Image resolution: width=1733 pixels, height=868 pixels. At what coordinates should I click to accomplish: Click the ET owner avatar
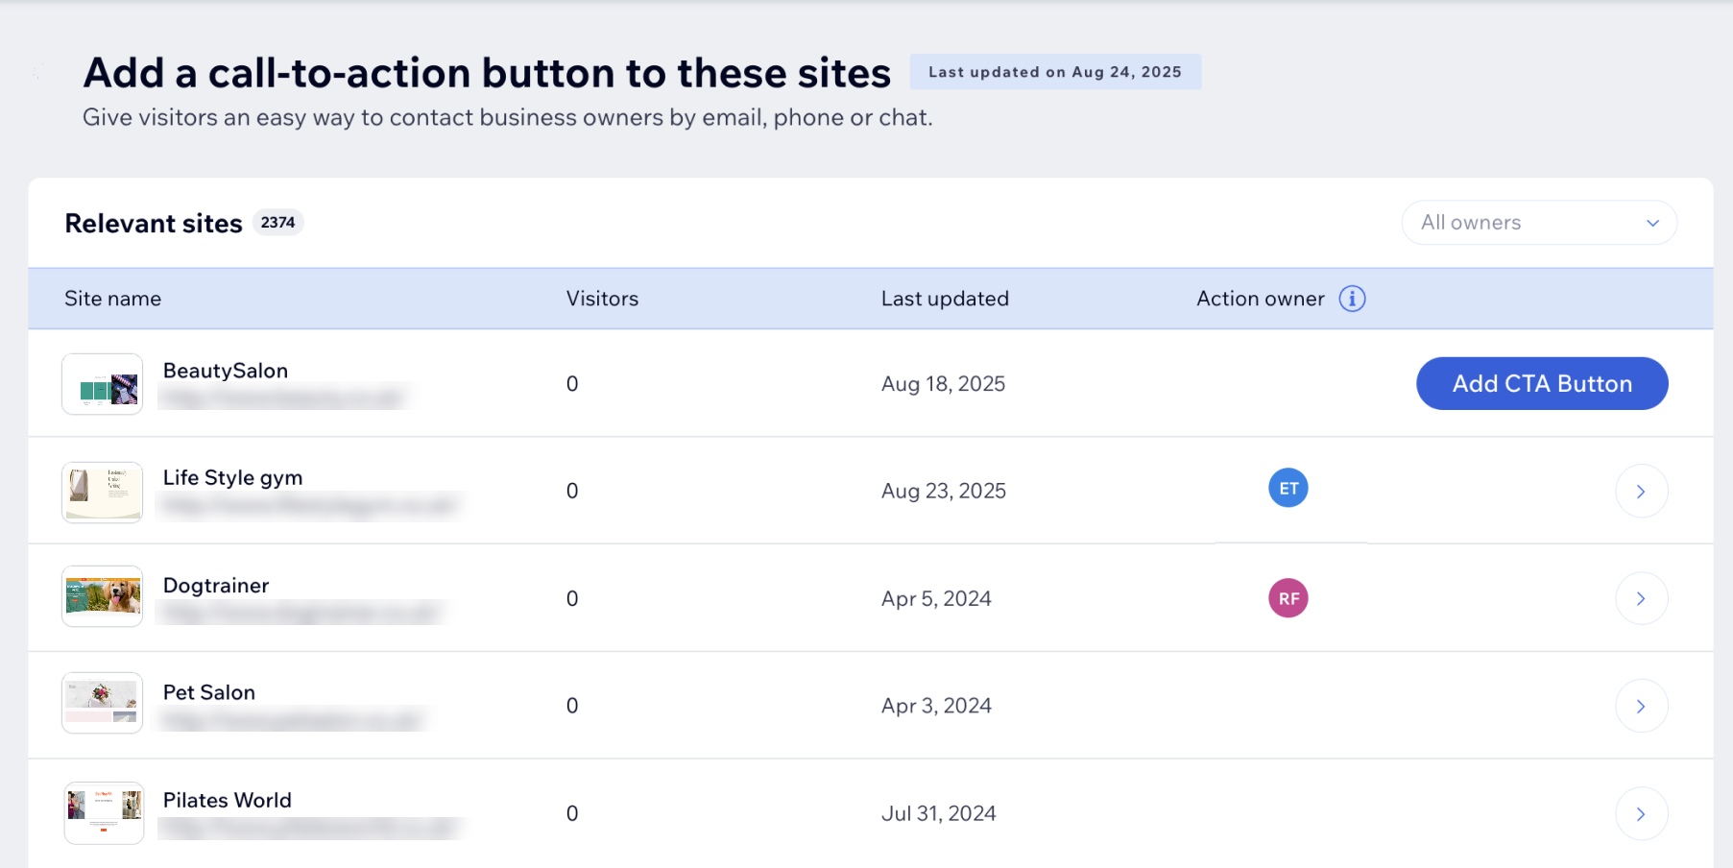click(1288, 489)
